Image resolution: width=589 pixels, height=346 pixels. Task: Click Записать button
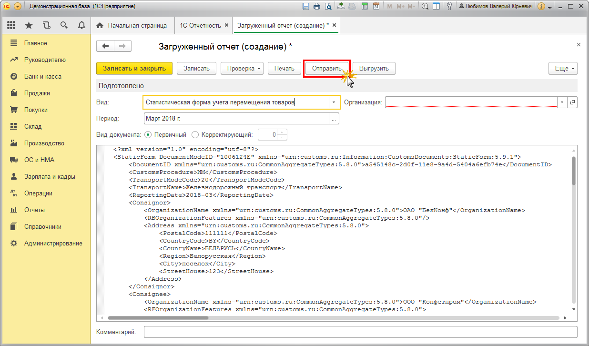(x=196, y=68)
